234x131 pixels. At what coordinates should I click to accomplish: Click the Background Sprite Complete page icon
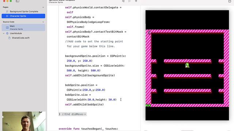(7, 11)
